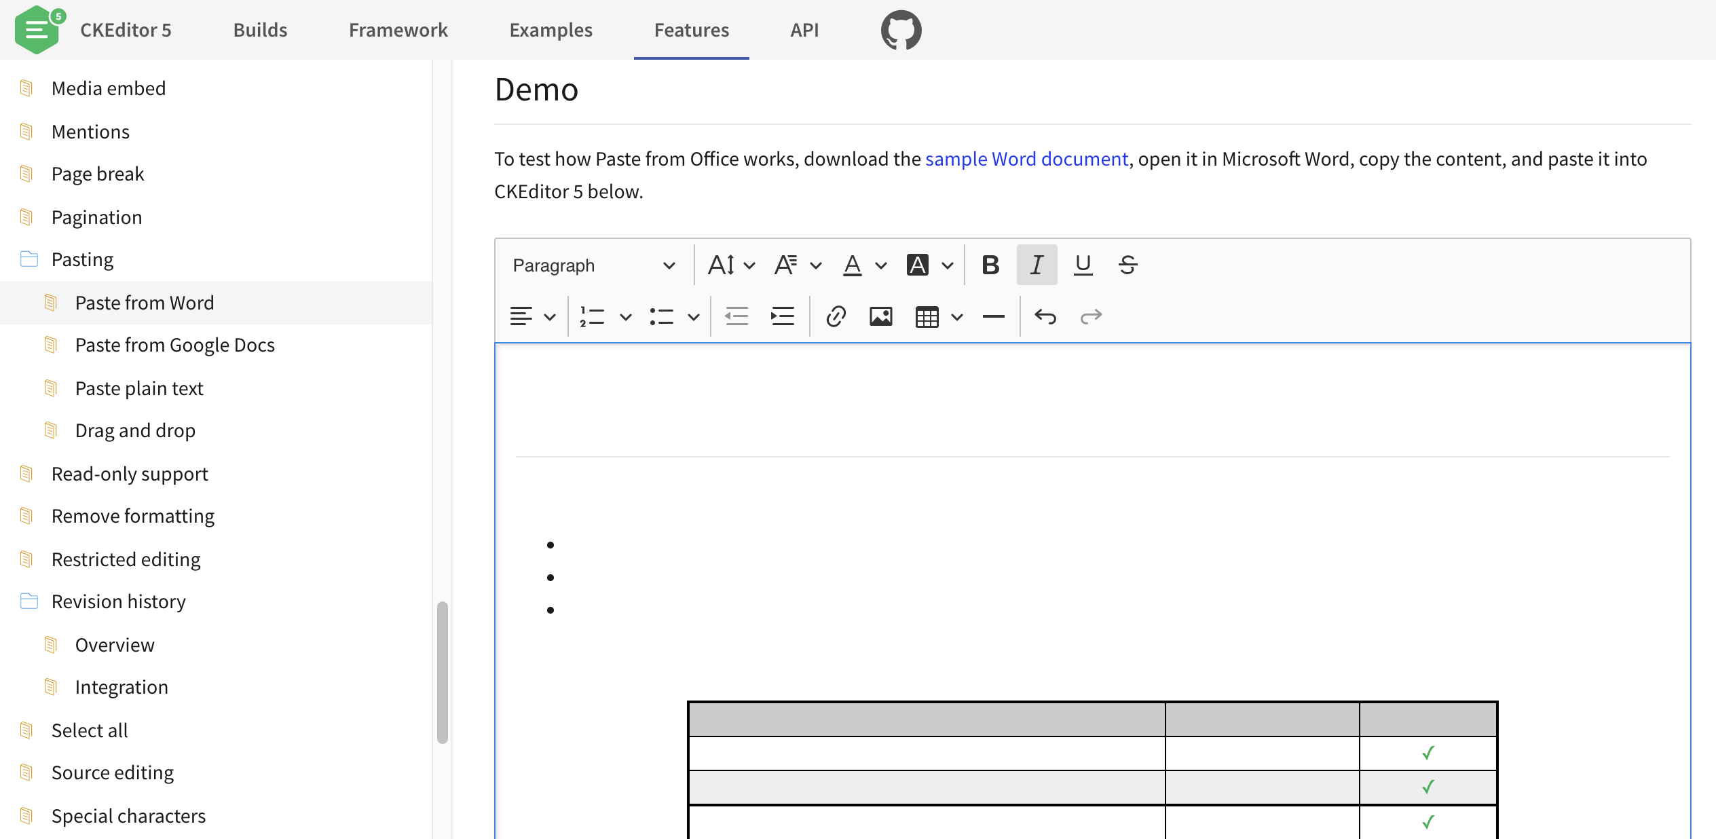Viewport: 1716px width, 839px height.
Task: Go to the Examples tab
Action: (551, 30)
